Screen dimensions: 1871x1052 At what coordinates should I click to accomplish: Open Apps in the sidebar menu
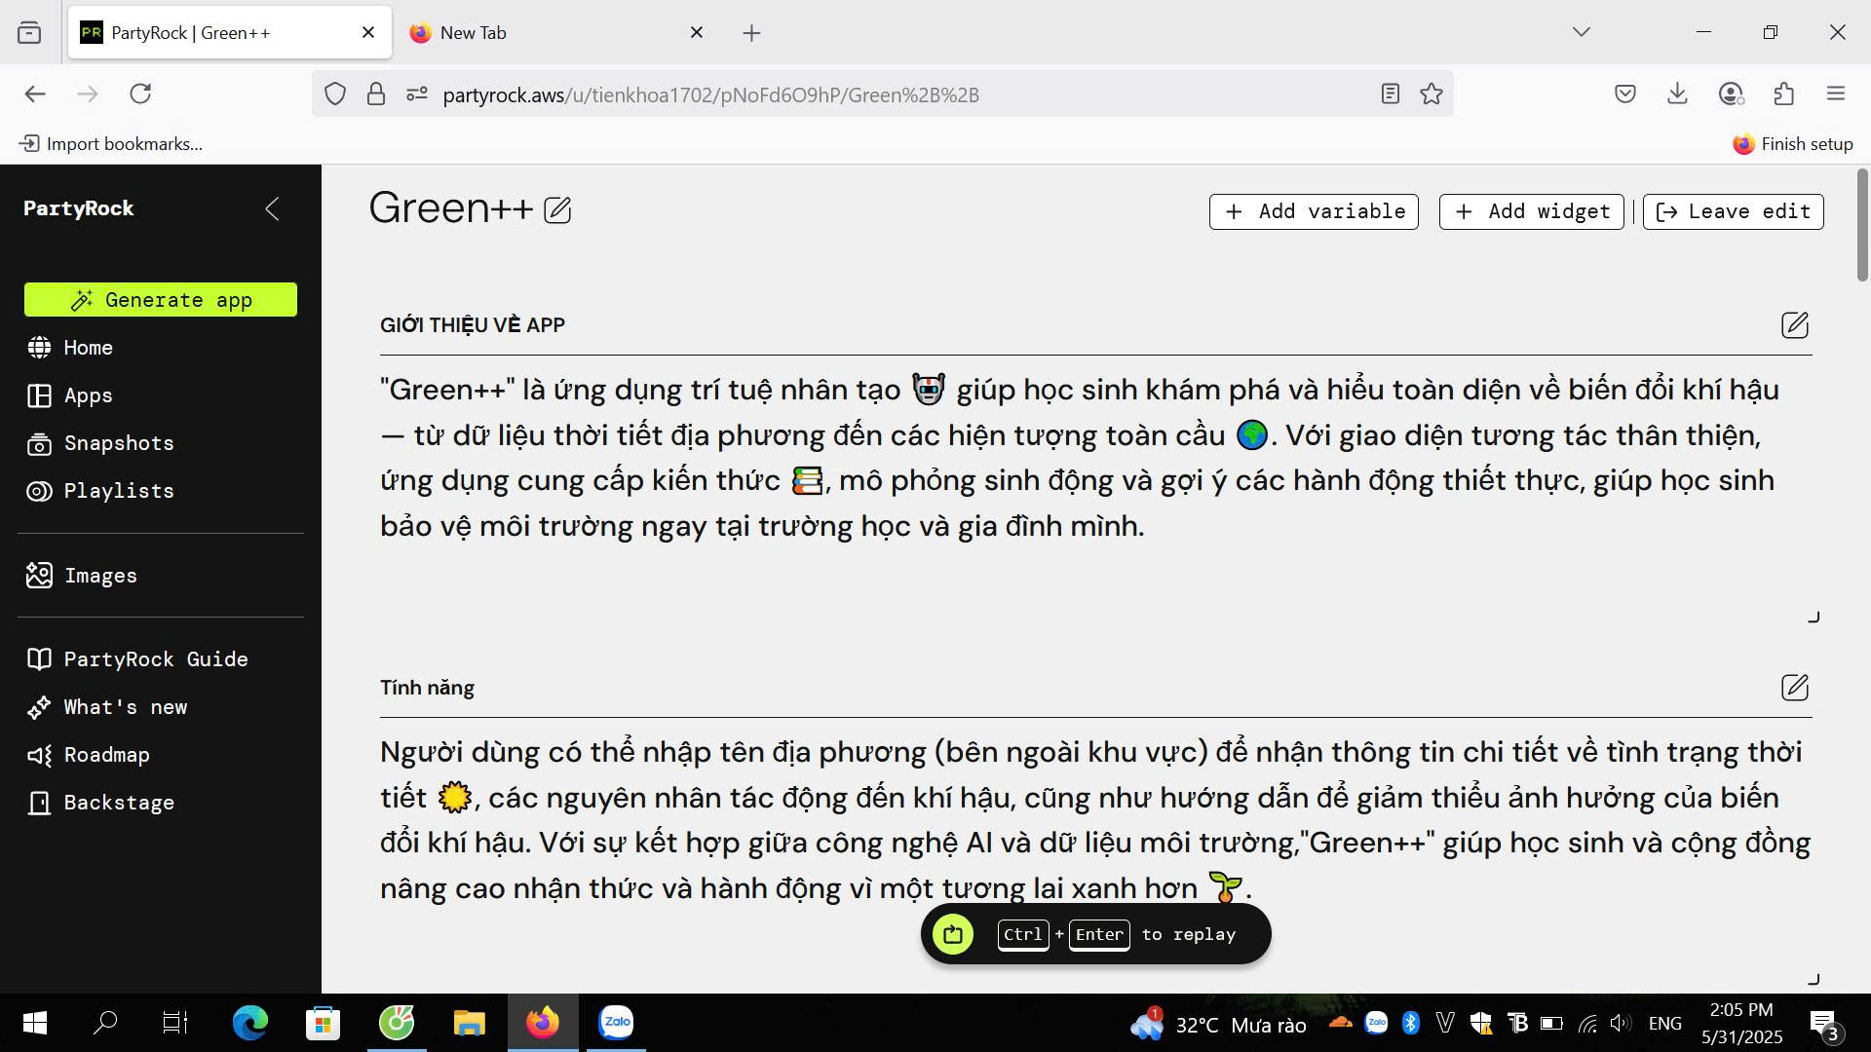click(87, 395)
